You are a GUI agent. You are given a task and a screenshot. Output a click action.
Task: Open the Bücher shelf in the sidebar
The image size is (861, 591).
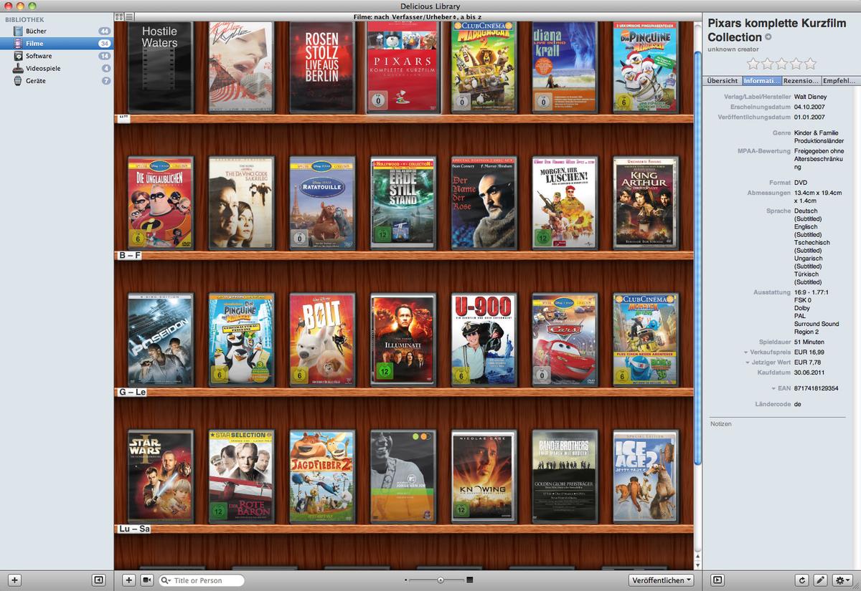(57, 31)
